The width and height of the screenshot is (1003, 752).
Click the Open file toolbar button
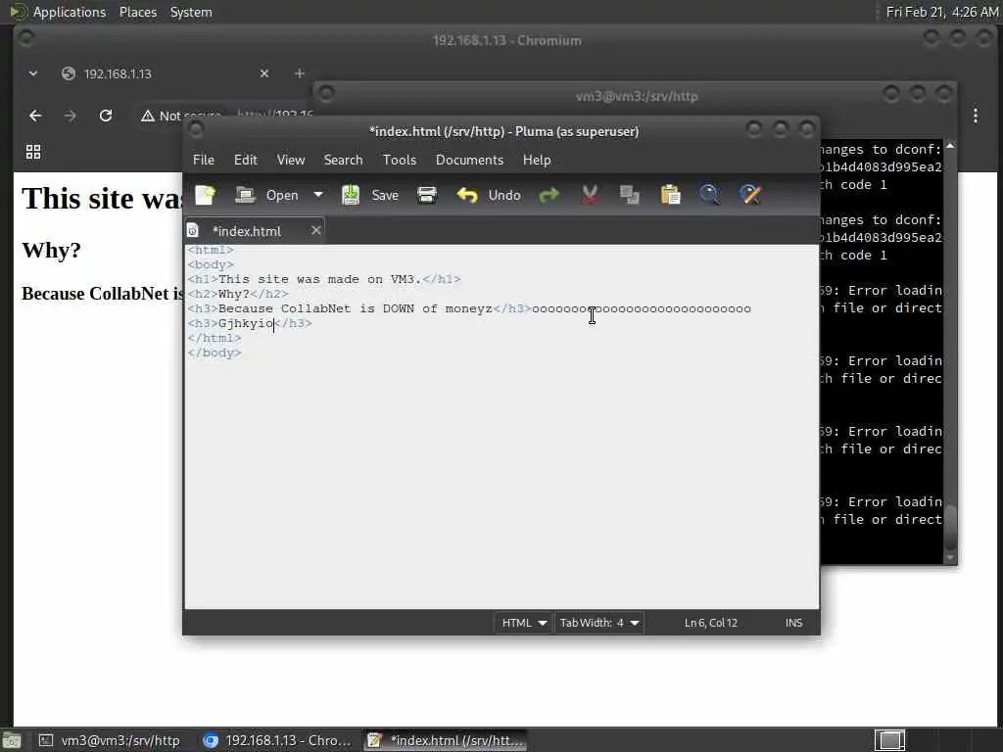(x=266, y=195)
